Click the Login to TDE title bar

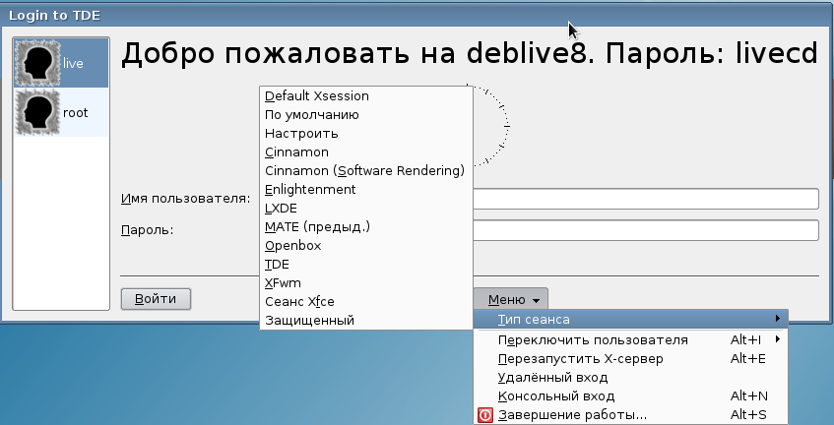tap(417, 16)
